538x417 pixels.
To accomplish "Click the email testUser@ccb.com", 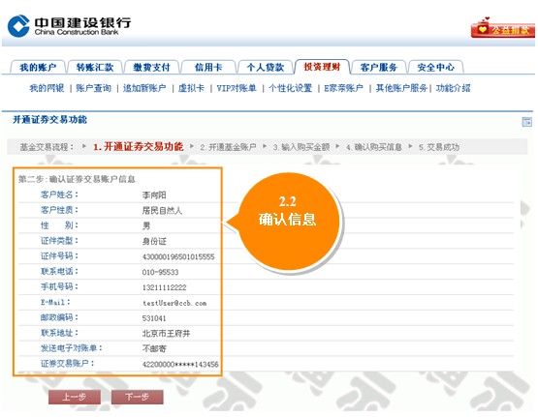I will pyautogui.click(x=174, y=303).
